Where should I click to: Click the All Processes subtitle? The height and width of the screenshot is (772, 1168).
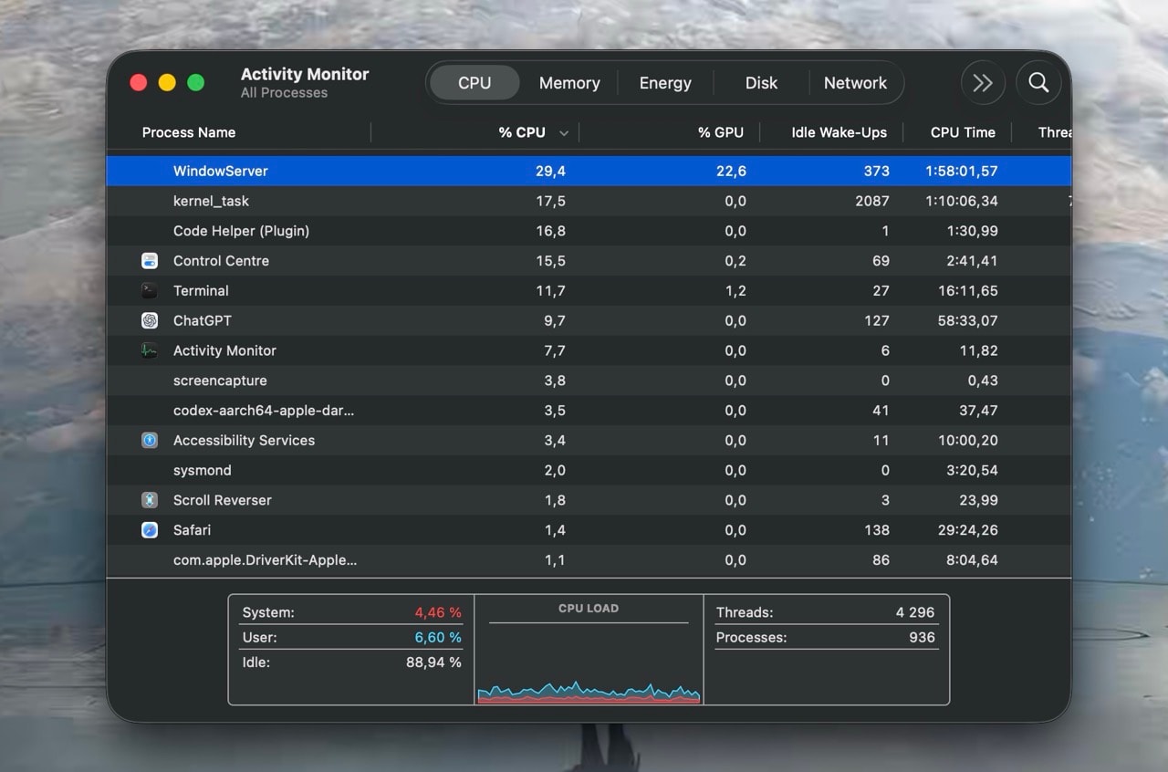pyautogui.click(x=284, y=93)
